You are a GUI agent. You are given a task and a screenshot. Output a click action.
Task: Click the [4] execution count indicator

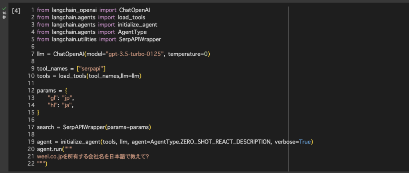tap(16, 10)
